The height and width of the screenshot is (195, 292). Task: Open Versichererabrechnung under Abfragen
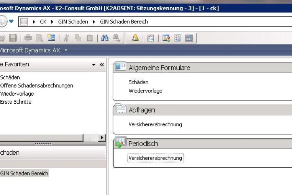pos(155,124)
